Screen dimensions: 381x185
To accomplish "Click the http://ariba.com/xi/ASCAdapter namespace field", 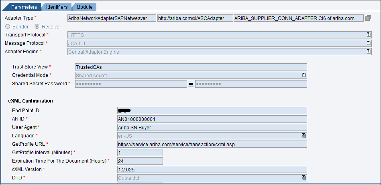I will (196, 18).
